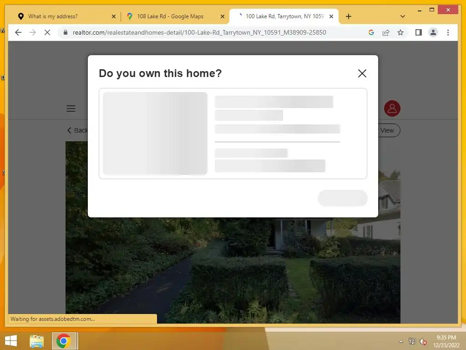This screenshot has height=350, width=466.
Task: Stop loading the page
Action: coord(47,32)
